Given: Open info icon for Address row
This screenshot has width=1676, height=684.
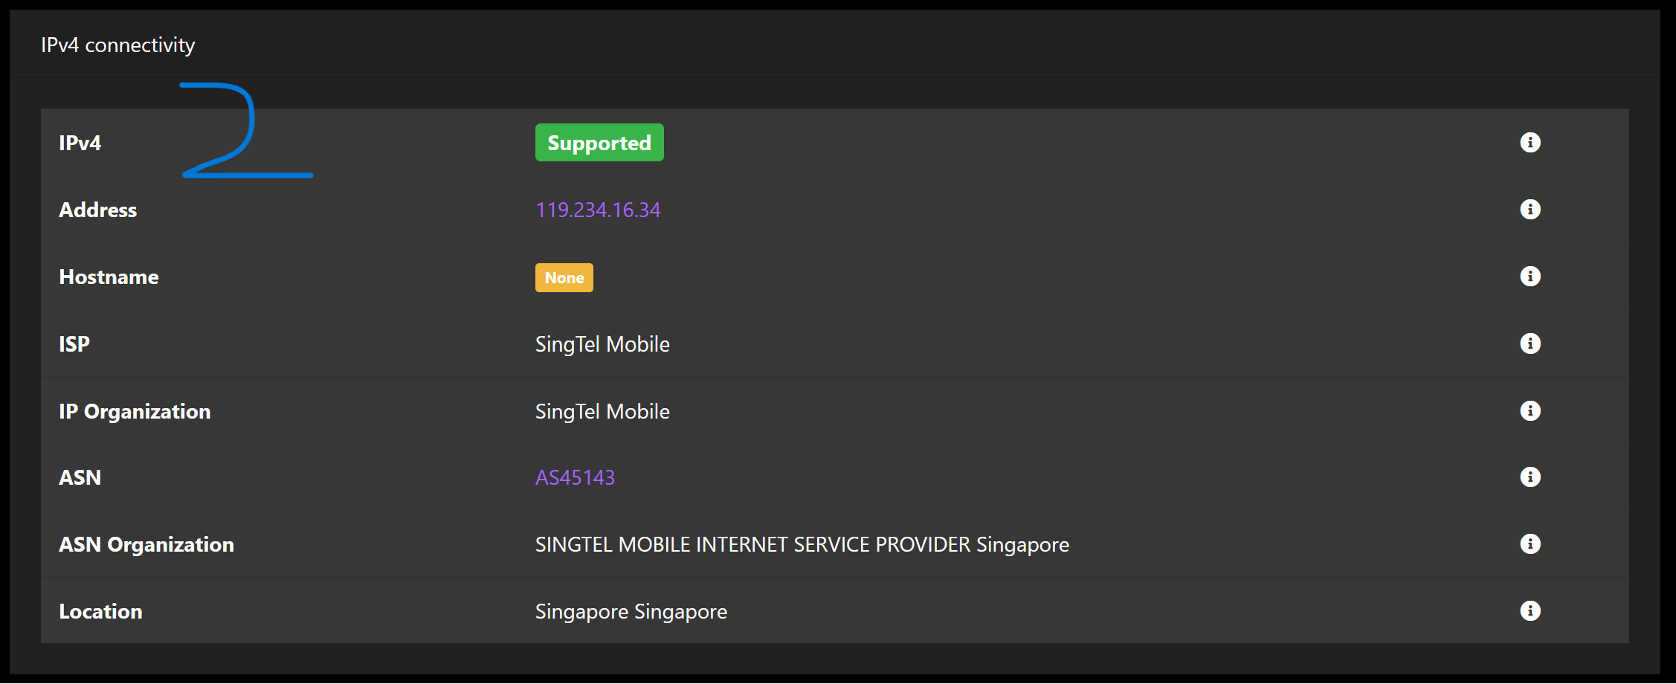Looking at the screenshot, I should tap(1530, 209).
